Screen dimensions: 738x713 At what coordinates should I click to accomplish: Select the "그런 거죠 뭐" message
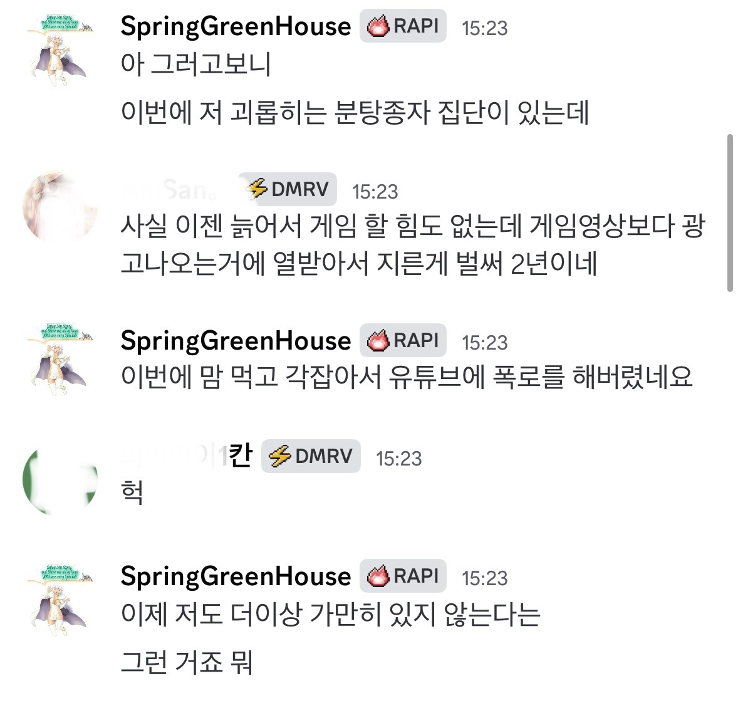coord(186,662)
